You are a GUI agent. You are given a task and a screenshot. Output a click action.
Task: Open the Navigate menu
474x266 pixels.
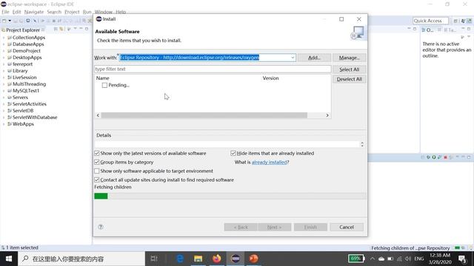[x=34, y=12]
